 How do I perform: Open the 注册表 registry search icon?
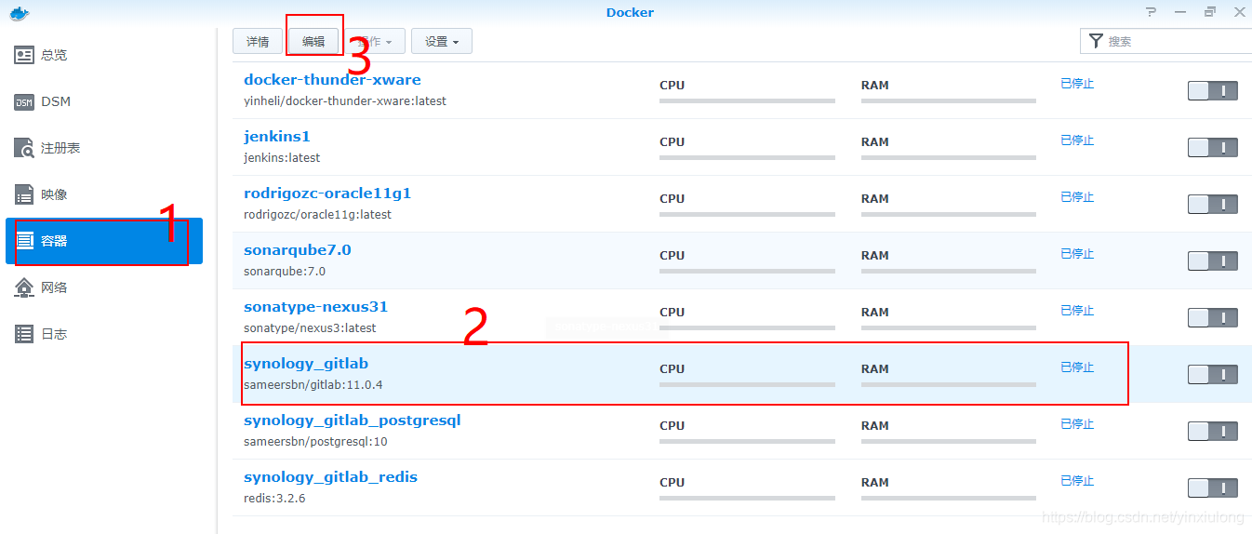24,148
